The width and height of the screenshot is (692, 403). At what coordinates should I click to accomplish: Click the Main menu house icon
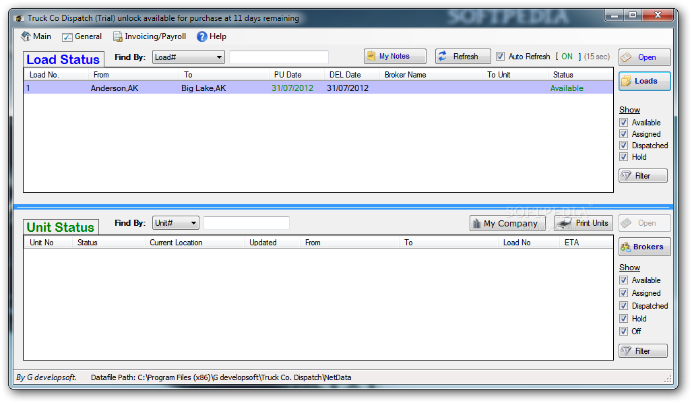26,36
